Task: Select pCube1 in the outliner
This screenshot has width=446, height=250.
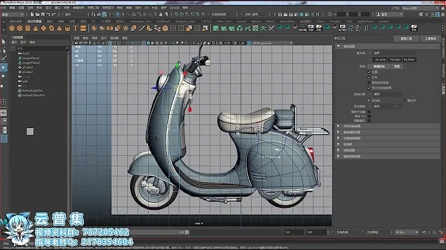Action: click(27, 67)
